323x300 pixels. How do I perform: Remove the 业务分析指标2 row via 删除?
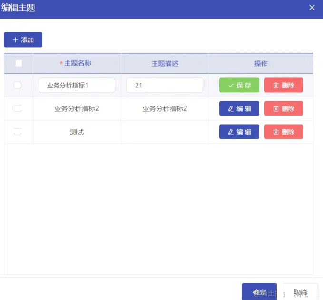[x=284, y=108]
